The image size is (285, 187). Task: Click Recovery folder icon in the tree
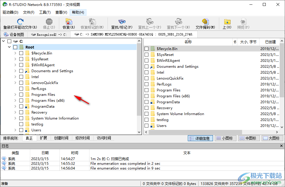click(27, 112)
